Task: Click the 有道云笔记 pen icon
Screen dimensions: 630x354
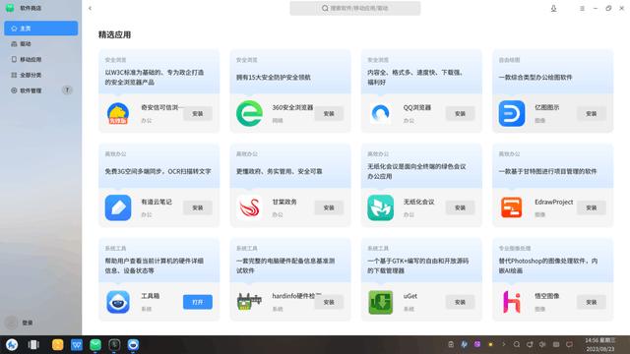Action: pos(118,207)
